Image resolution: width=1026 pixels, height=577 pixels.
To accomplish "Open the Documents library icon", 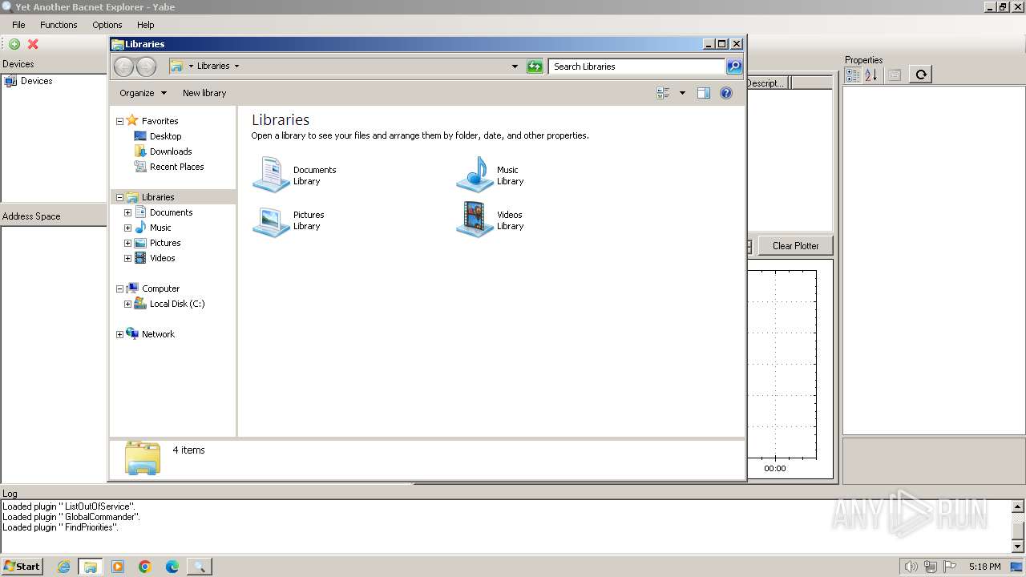I will click(x=271, y=175).
